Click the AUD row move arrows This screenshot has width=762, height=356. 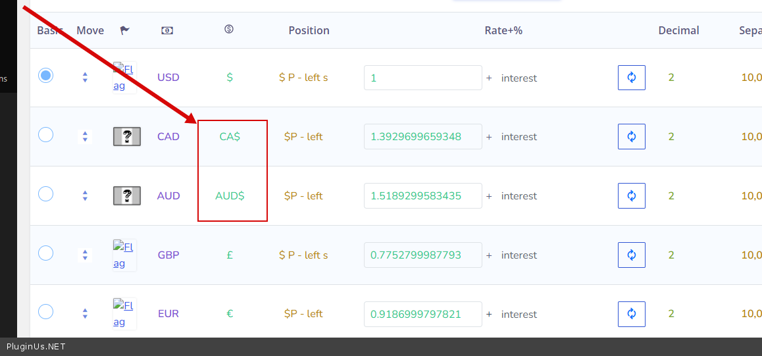[85, 196]
